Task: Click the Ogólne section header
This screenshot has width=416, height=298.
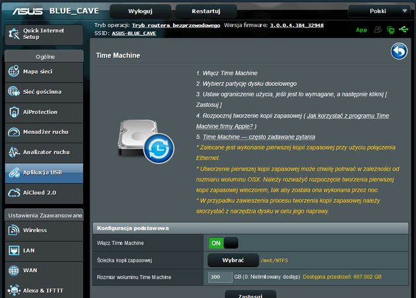Action: (x=44, y=56)
